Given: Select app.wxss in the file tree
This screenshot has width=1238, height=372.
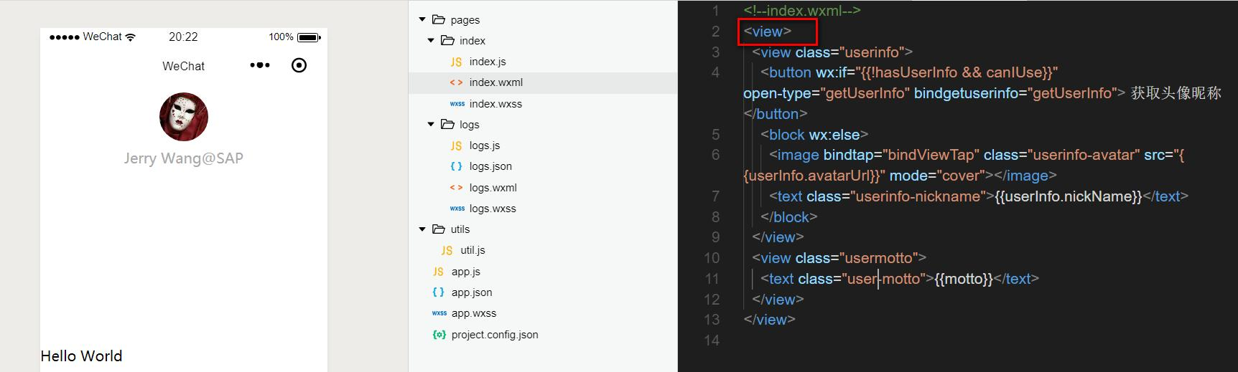Looking at the screenshot, I should pyautogui.click(x=473, y=313).
